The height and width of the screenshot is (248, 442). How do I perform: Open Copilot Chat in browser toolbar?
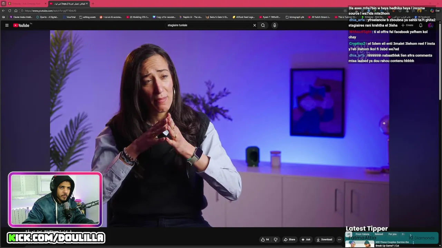click(x=434, y=11)
